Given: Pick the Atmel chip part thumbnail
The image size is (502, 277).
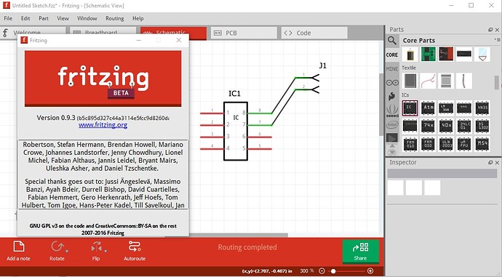Looking at the screenshot, I should [428, 108].
